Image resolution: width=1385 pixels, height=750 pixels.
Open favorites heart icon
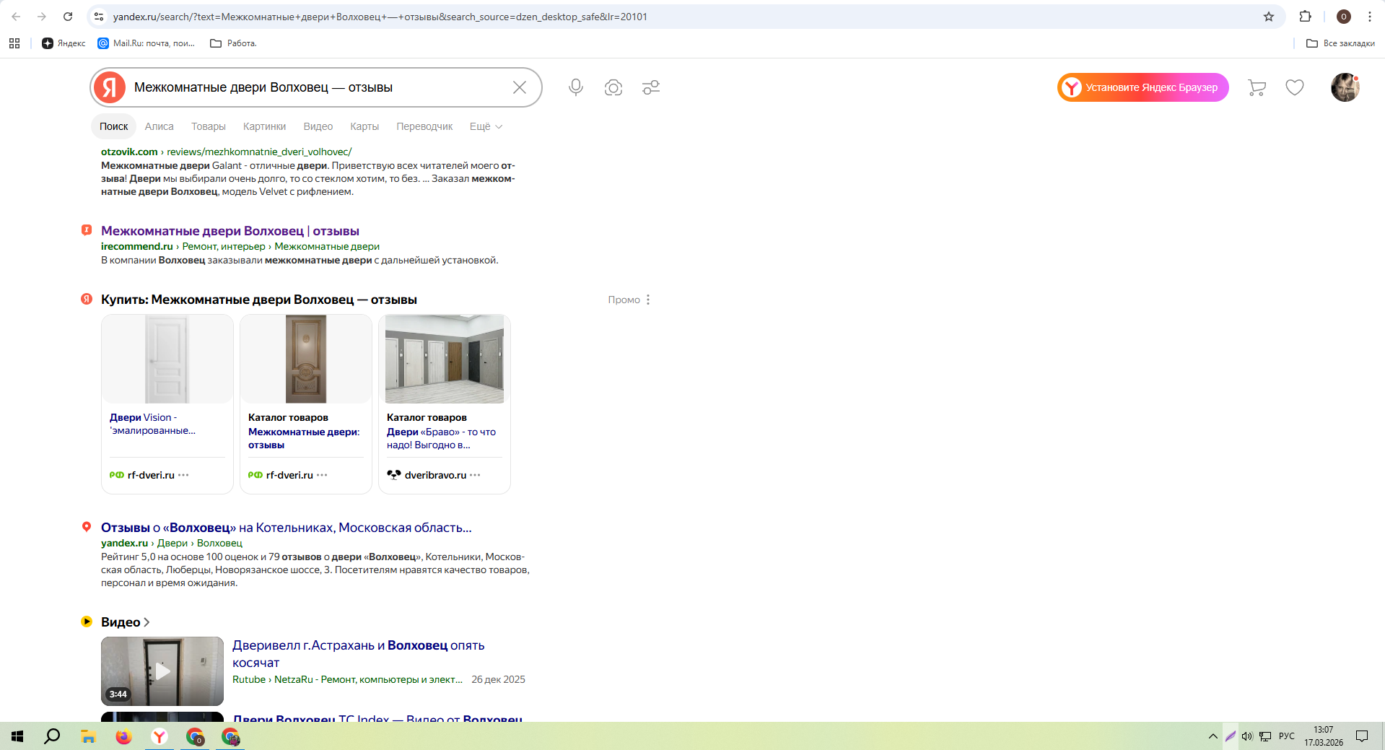point(1295,87)
